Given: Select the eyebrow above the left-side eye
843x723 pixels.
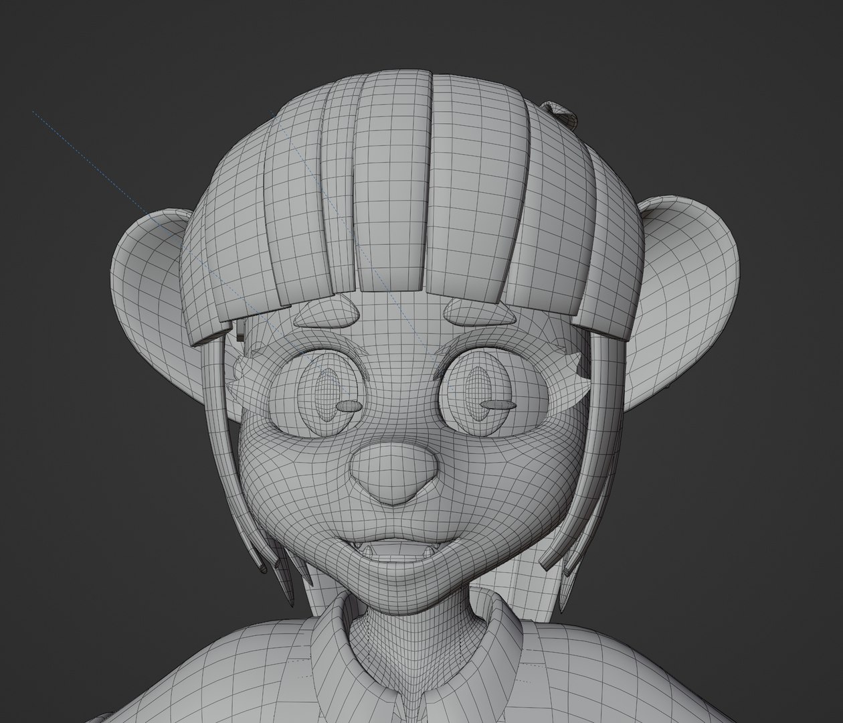Looking at the screenshot, I should coord(327,312).
